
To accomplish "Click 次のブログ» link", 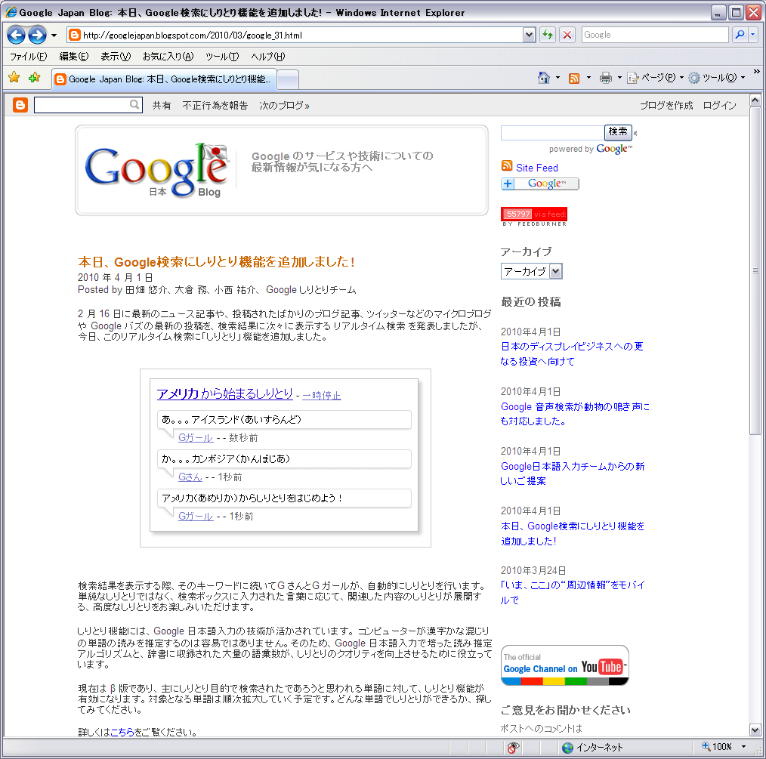I will [284, 106].
